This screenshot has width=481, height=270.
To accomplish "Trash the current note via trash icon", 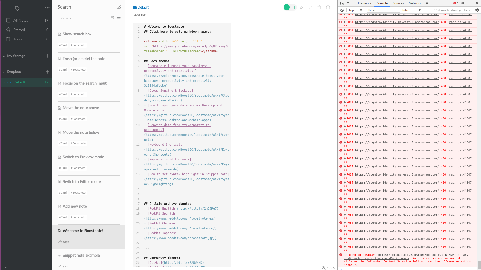I will (x=319, y=8).
